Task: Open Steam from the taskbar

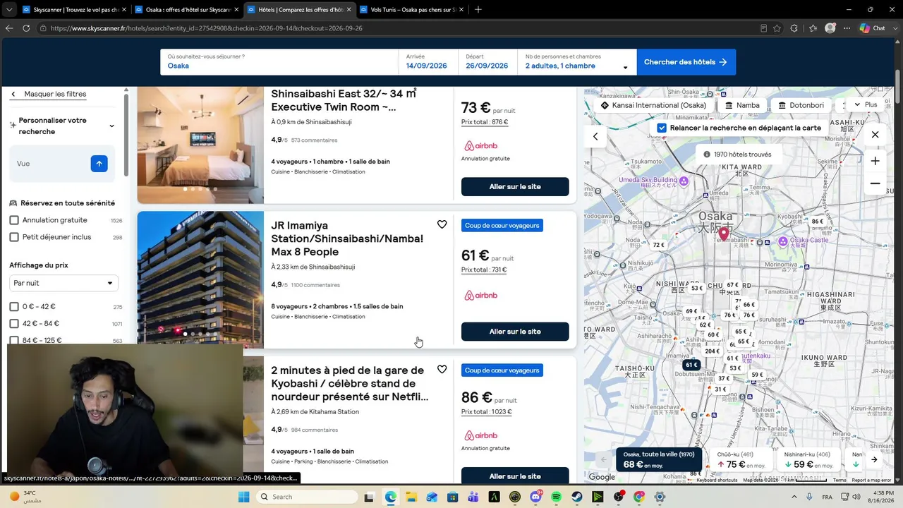Action: [x=577, y=497]
